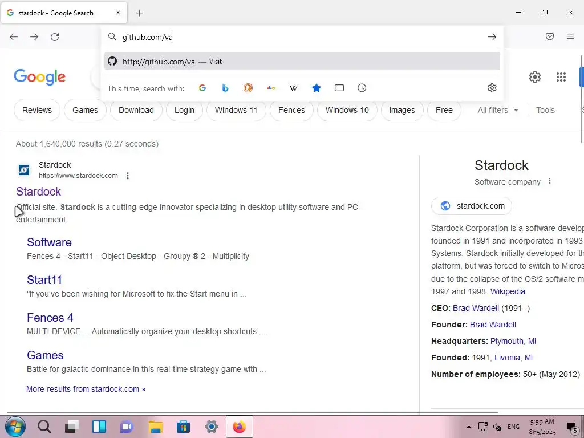The image size is (584, 438).
Task: Open Microsoft Store from taskbar
Action: [183, 427]
